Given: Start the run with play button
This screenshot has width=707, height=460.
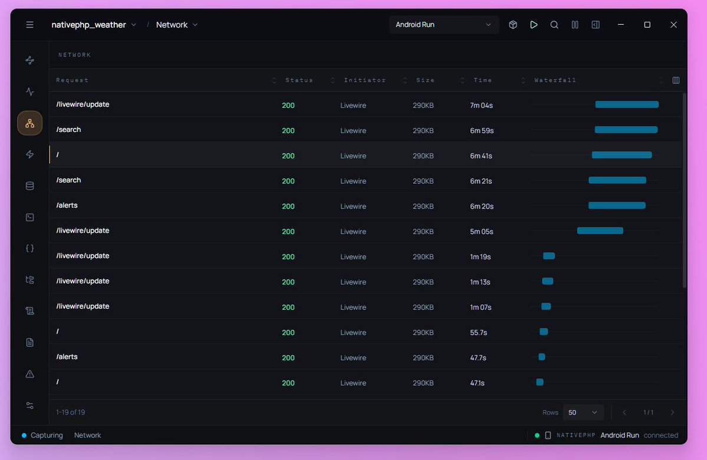Looking at the screenshot, I should point(534,25).
